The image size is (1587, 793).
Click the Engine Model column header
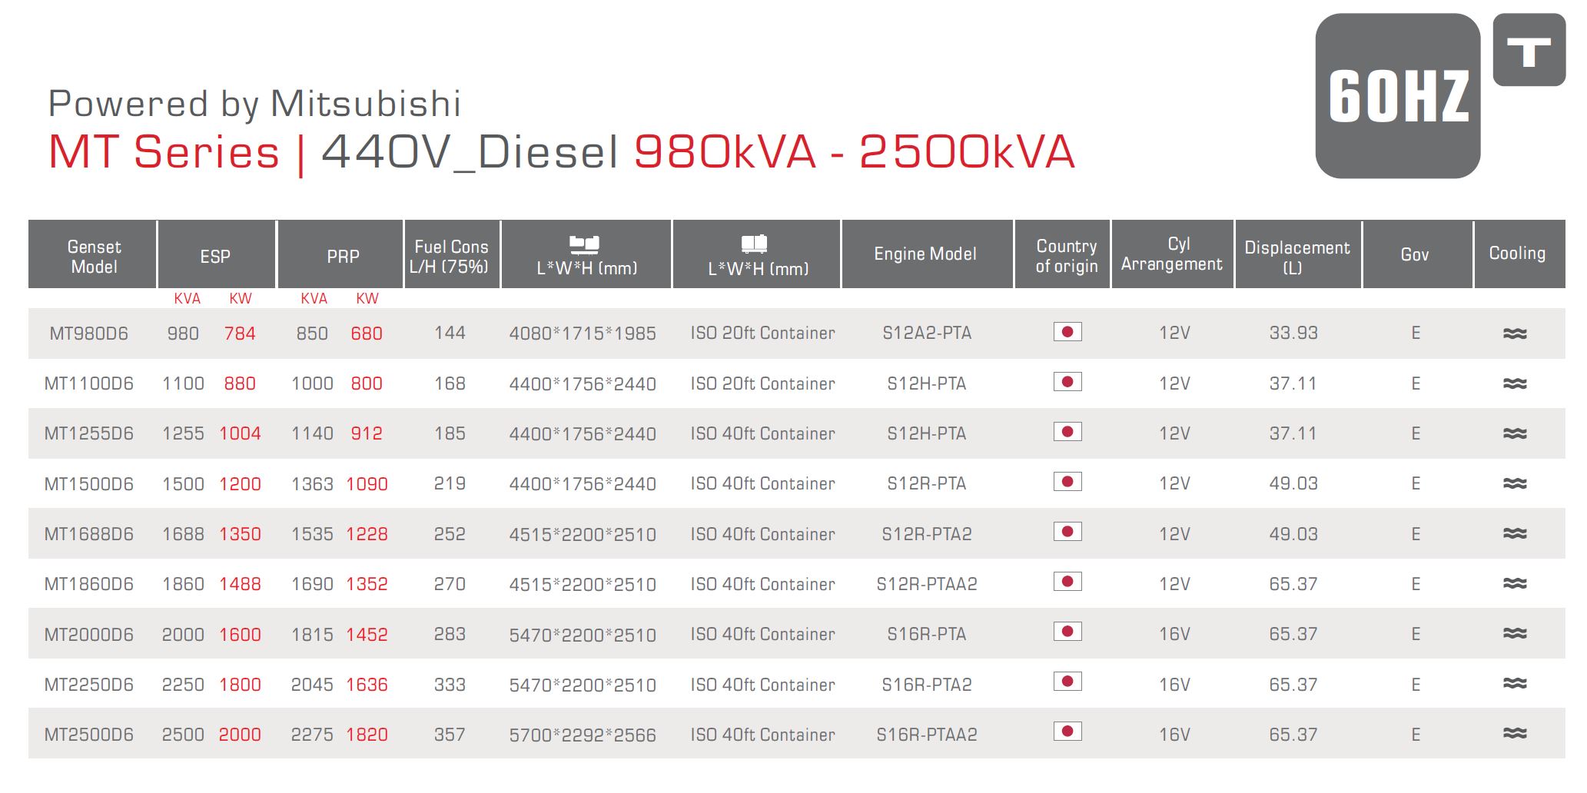[x=926, y=254]
